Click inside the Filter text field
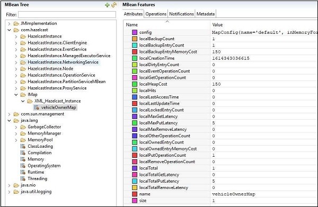 point(67,15)
